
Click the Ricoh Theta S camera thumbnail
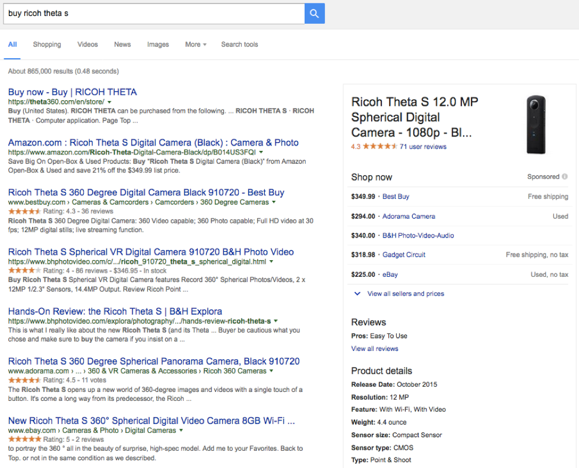point(535,125)
